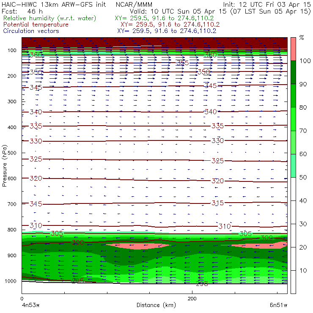The width and height of the screenshot is (313, 313).
Task: Select the pressure axis tick label "500"
Action: pyautogui.click(x=12, y=153)
